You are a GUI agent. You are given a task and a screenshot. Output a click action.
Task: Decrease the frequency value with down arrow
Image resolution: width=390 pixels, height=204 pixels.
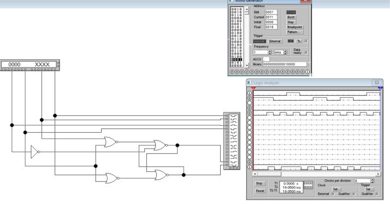[x=270, y=53]
